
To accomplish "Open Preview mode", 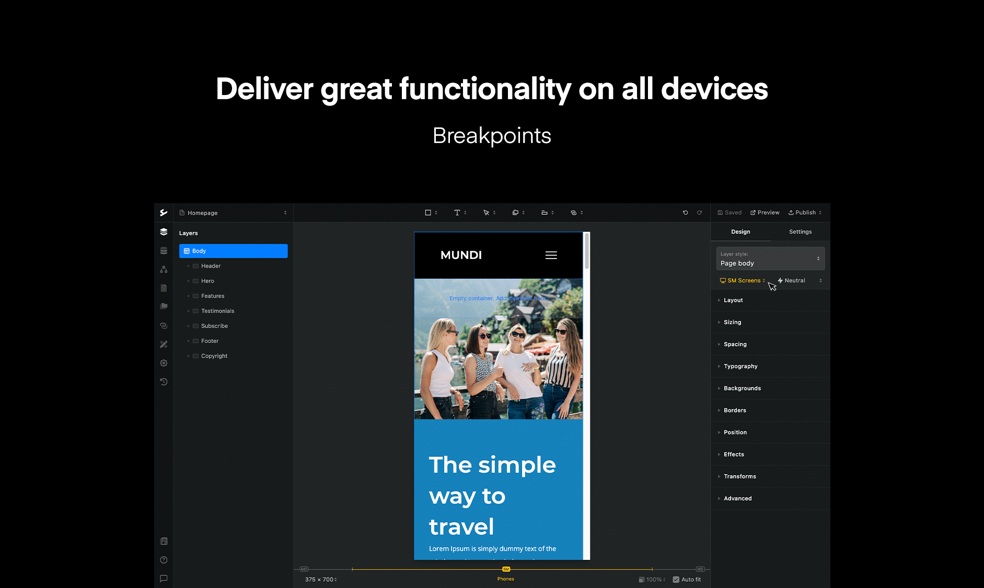I will coord(765,213).
